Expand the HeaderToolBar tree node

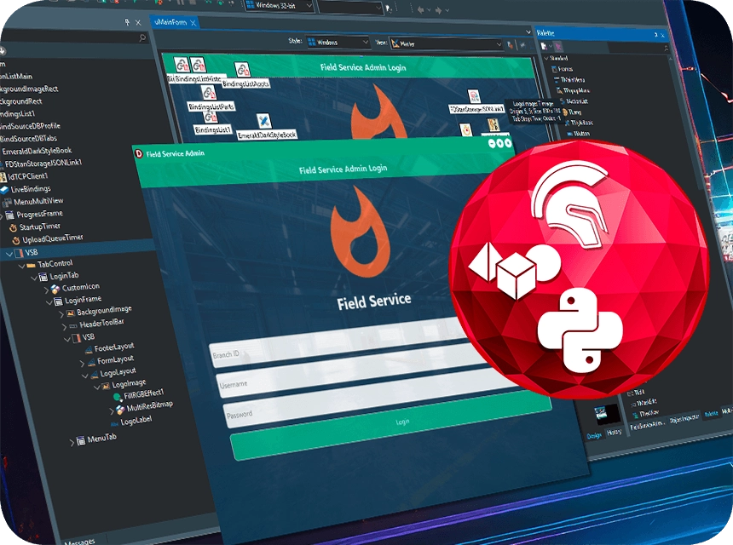pyautogui.click(x=62, y=324)
